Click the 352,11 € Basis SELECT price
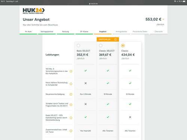The width and height of the screenshot is (187, 140). 82,55
